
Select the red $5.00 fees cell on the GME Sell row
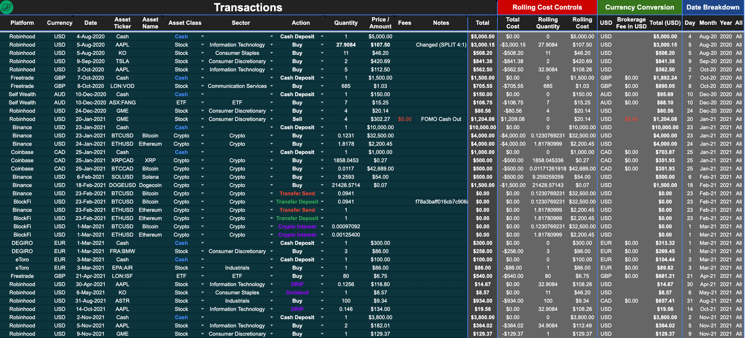pyautogui.click(x=404, y=119)
